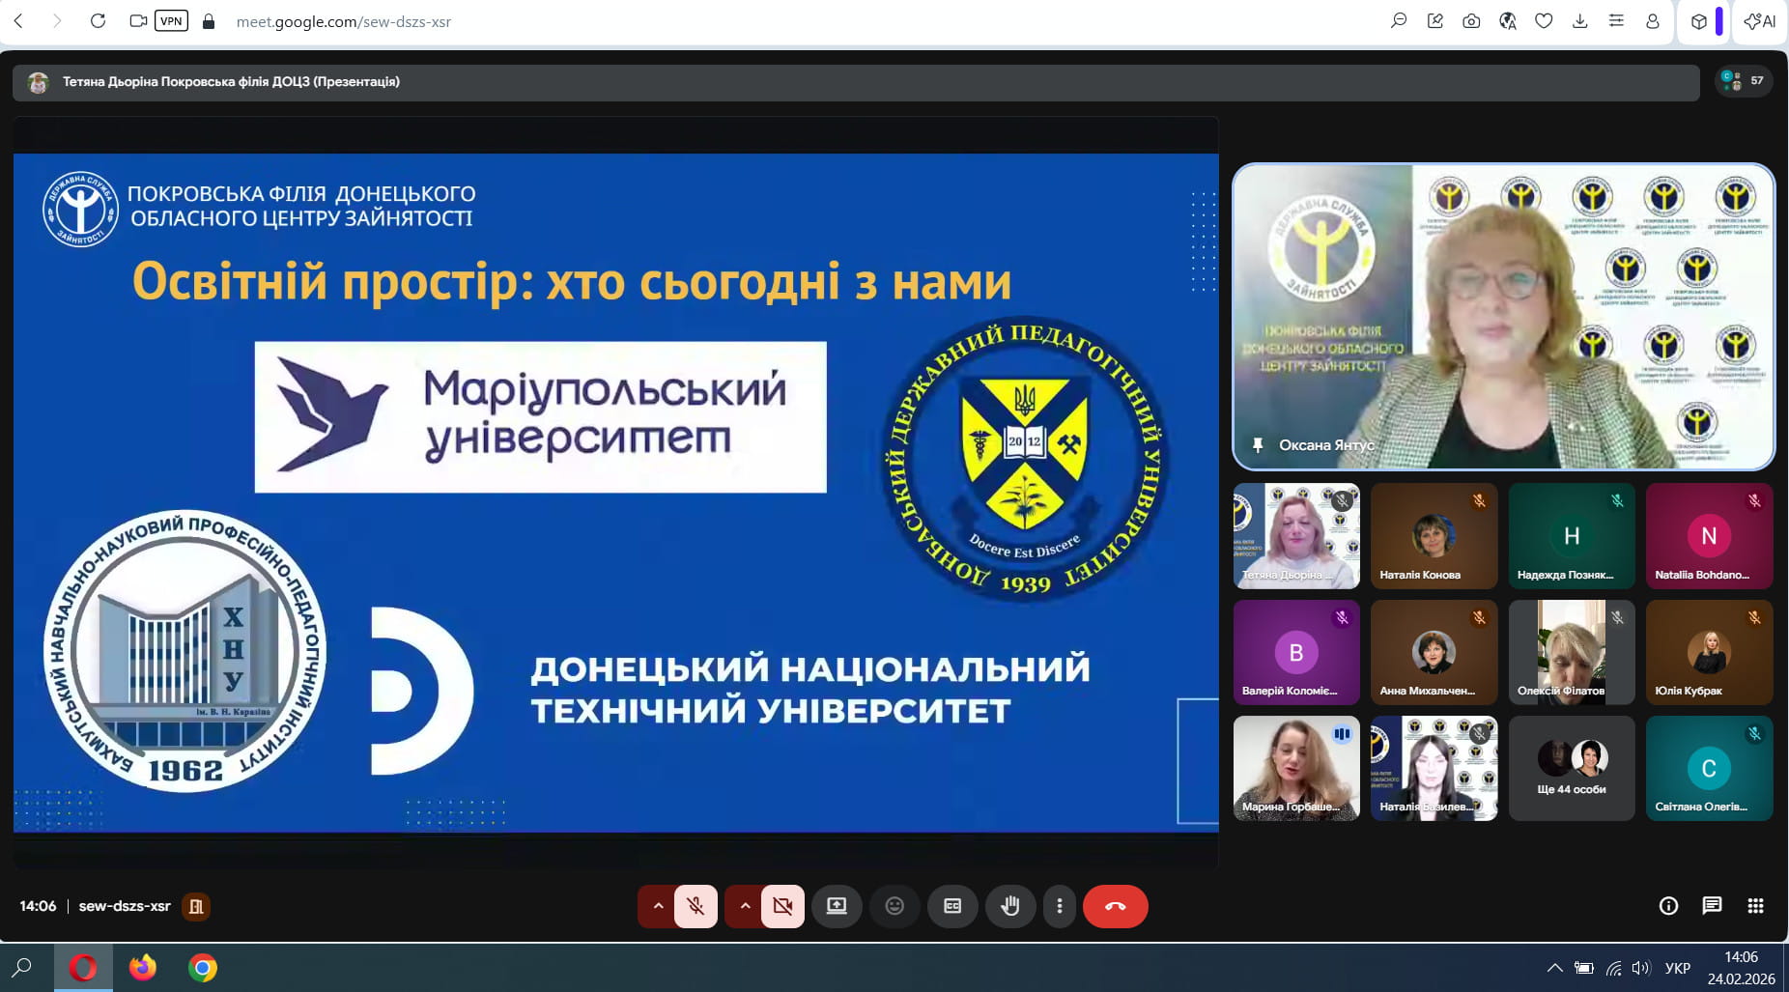Image resolution: width=1789 pixels, height=992 pixels.
Task: Turn on the camera
Action: point(782,906)
